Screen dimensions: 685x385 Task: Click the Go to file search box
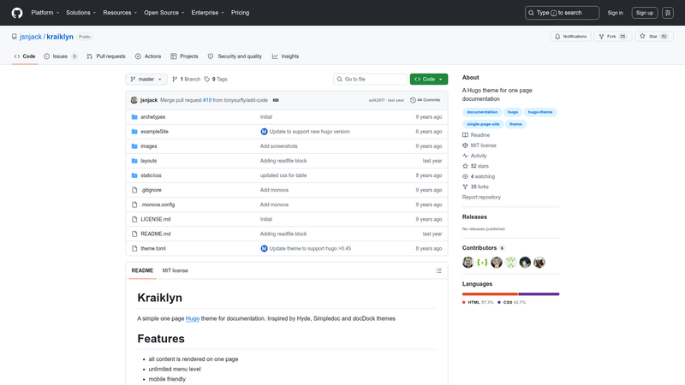[370, 79]
